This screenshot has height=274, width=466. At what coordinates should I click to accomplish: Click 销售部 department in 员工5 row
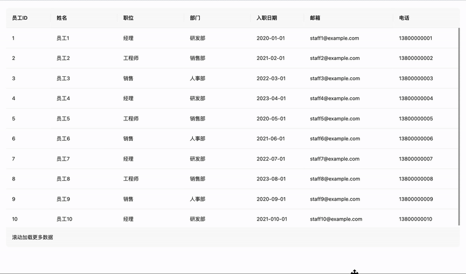click(197, 119)
